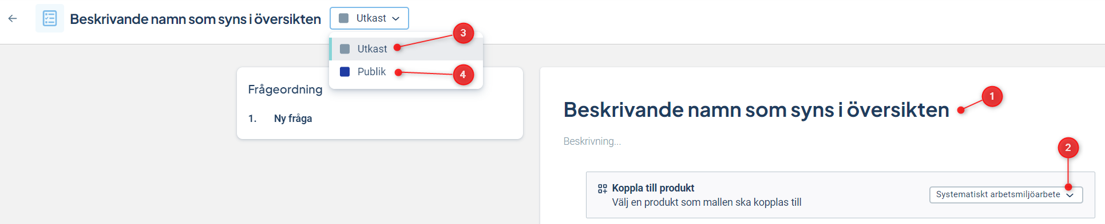Click red annotation marker number 1
1105x224 pixels.
992,96
